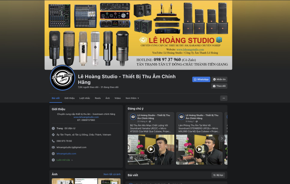The width and height of the screenshot is (290, 184).
Task: Click the email lehoangstudio.tg@gmail.com
Action: [71, 147]
